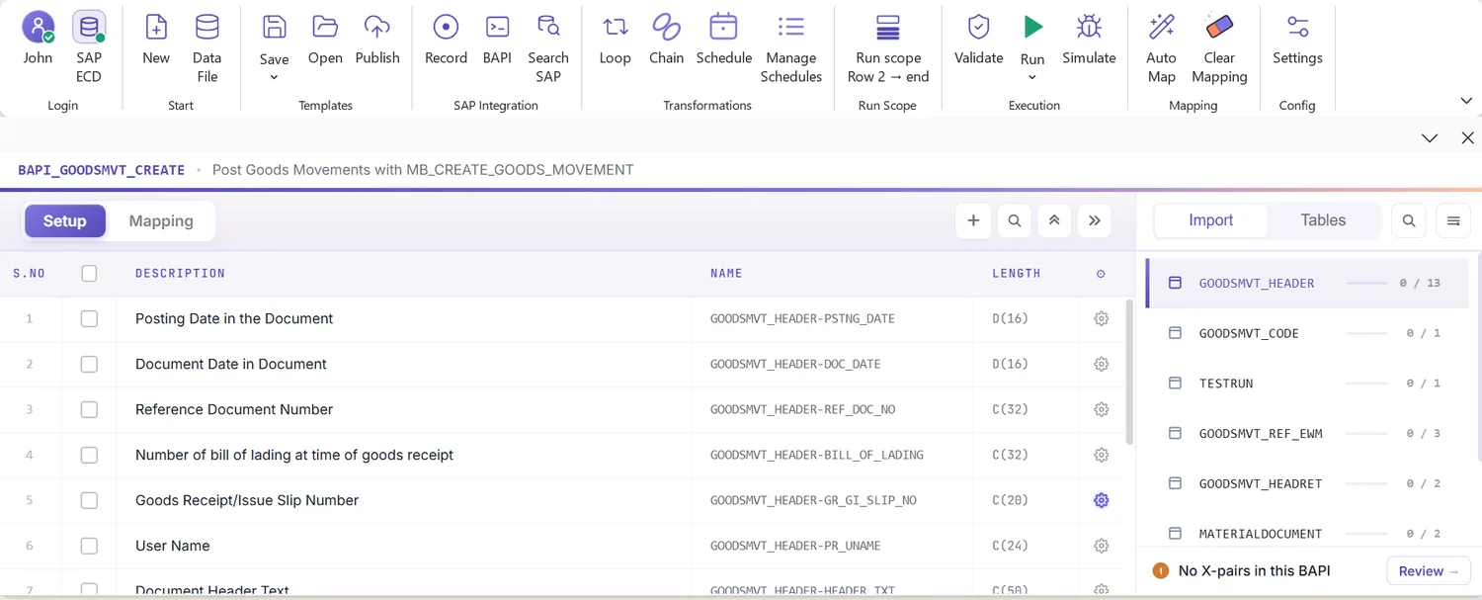Check the Reference Document Number row
The width and height of the screenshot is (1482, 600).
[89, 409]
